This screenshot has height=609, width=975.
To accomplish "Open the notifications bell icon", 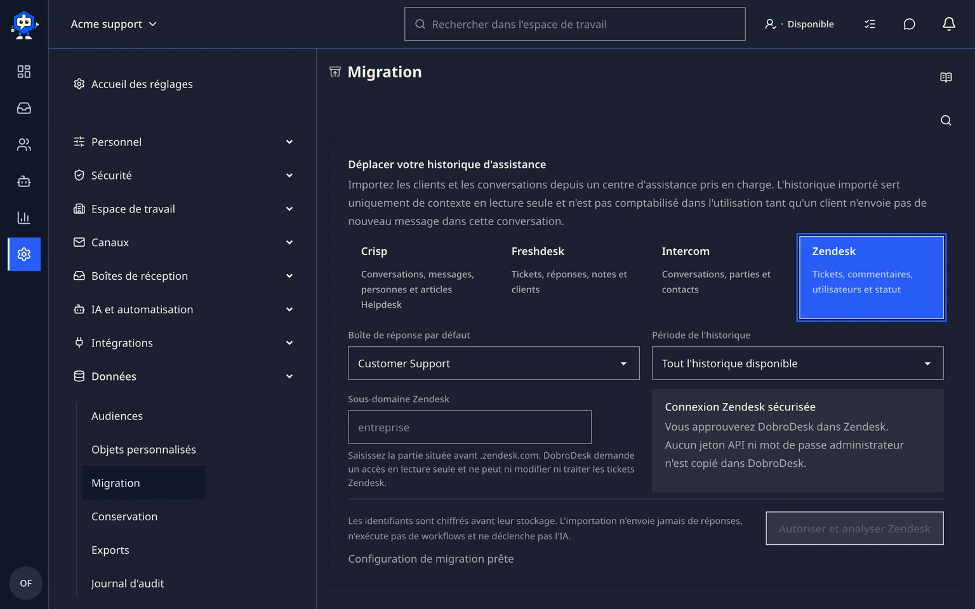I will click(x=948, y=24).
